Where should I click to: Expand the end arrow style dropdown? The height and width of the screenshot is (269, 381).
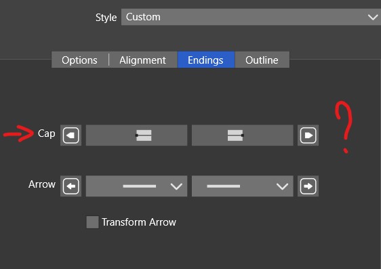tap(243, 186)
